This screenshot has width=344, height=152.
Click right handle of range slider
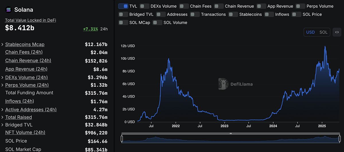click(339, 139)
